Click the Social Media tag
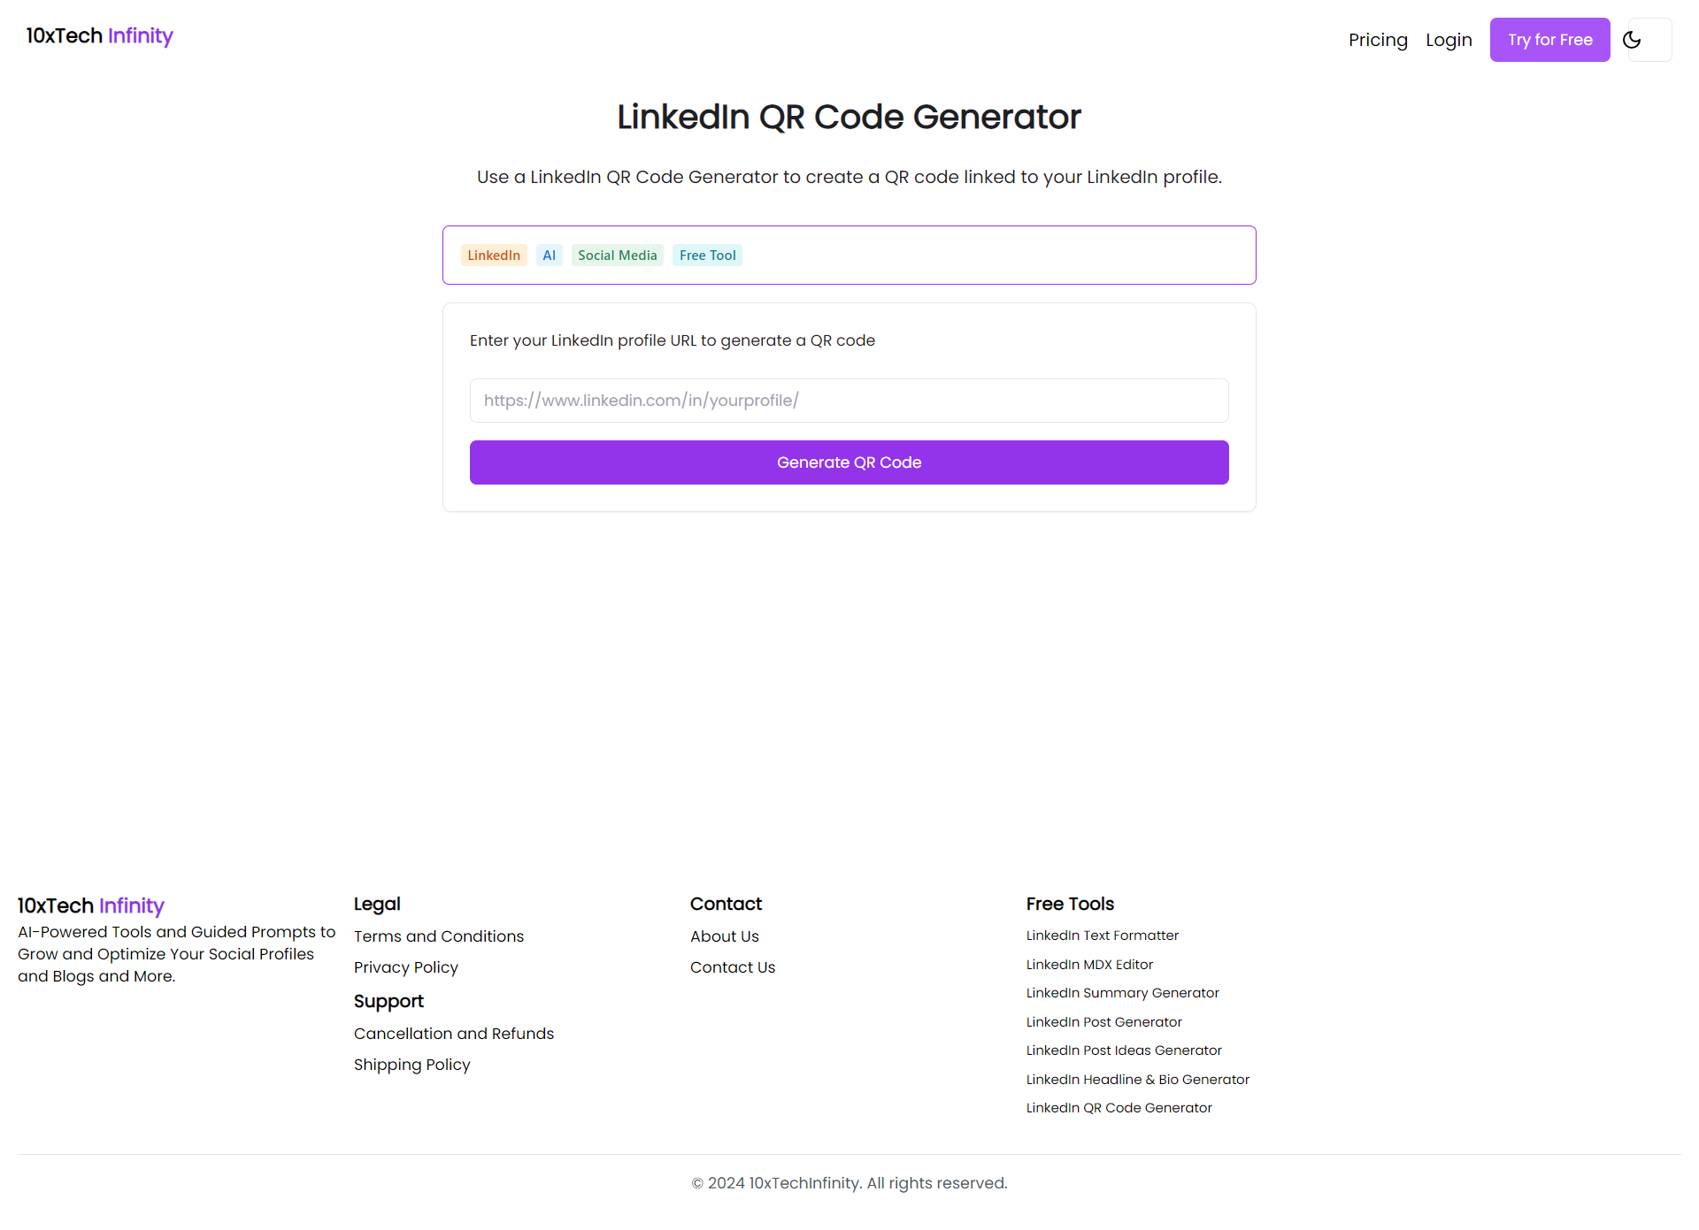The width and height of the screenshot is (1699, 1230). coord(617,256)
